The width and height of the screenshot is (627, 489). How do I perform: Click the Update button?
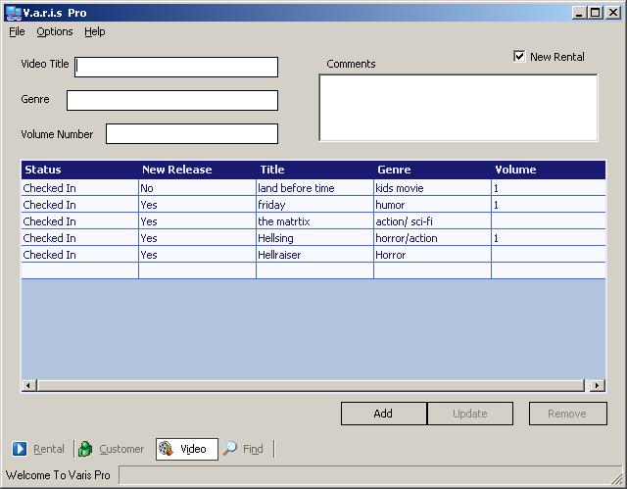[x=469, y=414]
